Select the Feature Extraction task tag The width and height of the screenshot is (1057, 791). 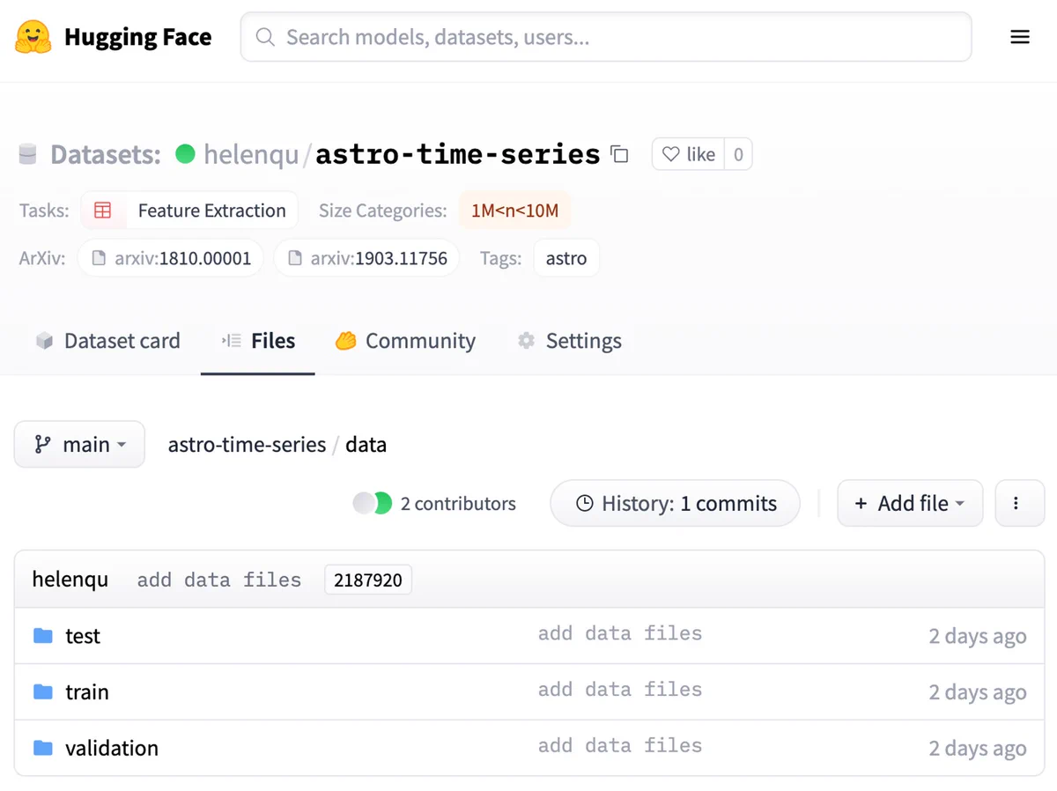coord(189,211)
